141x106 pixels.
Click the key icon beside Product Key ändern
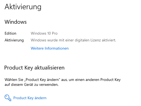(8, 98)
